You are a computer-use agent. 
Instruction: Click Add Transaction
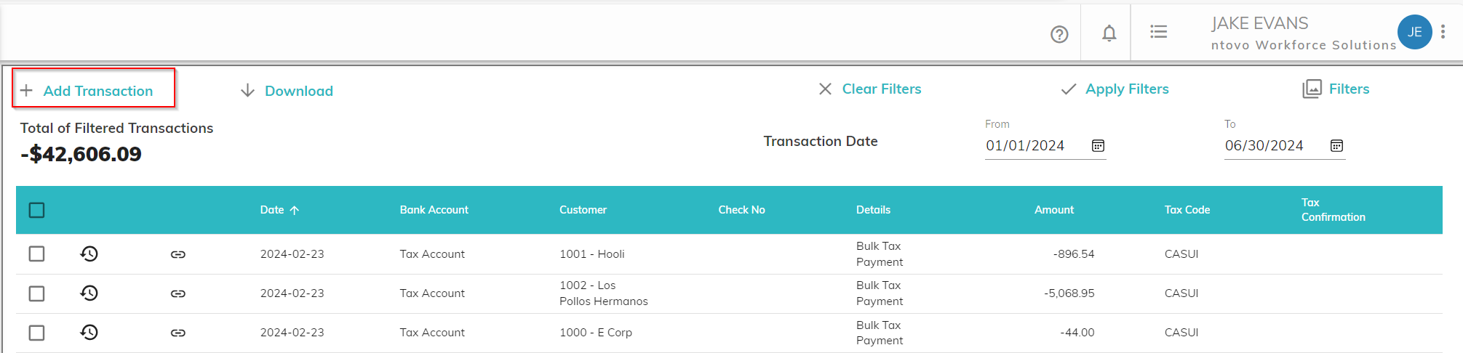pos(87,91)
